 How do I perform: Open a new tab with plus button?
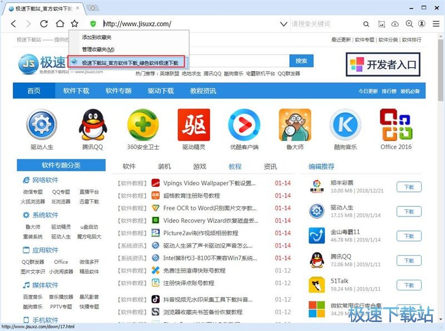(92, 8)
